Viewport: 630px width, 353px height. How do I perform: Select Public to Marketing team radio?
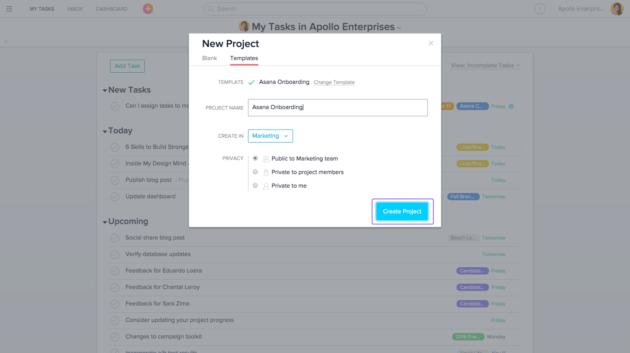255,158
